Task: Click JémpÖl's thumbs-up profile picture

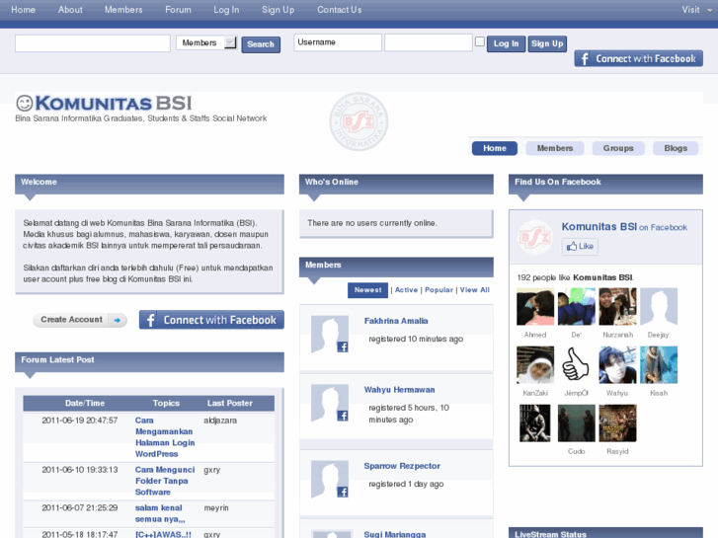Action: (x=576, y=366)
